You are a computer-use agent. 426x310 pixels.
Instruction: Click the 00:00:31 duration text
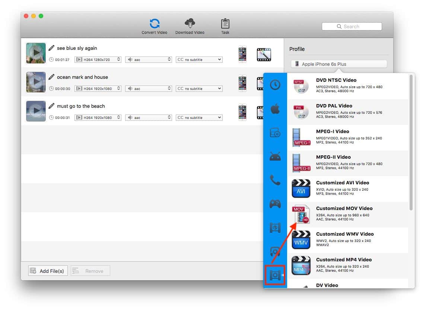click(x=62, y=118)
